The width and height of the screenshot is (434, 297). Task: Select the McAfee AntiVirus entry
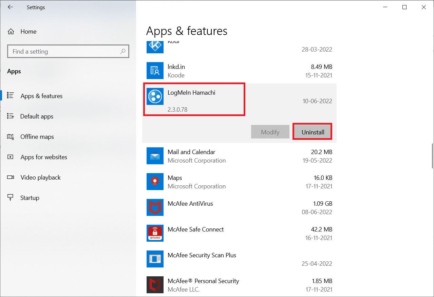coord(239,208)
